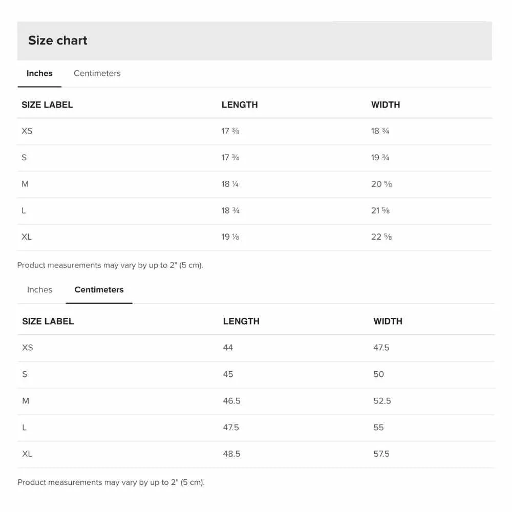This screenshot has height=512, width=512.
Task: Select the 46.5 length value for M
Action: (231, 401)
